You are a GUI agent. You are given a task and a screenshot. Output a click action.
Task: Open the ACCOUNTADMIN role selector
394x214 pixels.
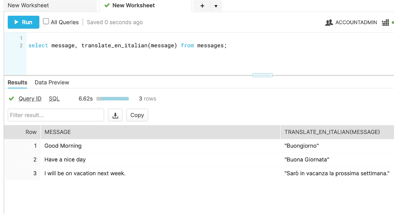pyautogui.click(x=356, y=22)
